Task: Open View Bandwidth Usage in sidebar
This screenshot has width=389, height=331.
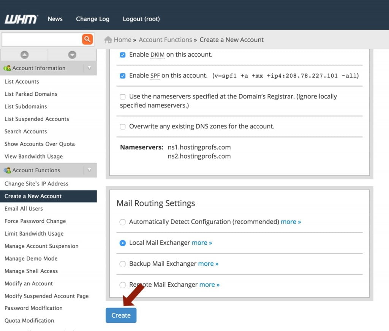Action: tap(34, 157)
